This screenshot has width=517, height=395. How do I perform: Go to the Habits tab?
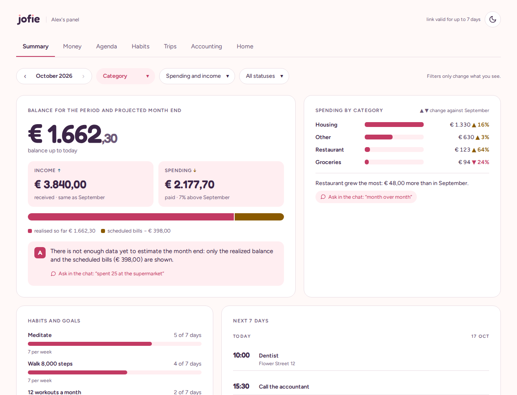click(x=141, y=46)
